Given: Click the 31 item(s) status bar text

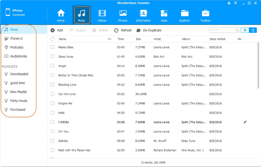Looking at the screenshot, I should tap(153, 163).
